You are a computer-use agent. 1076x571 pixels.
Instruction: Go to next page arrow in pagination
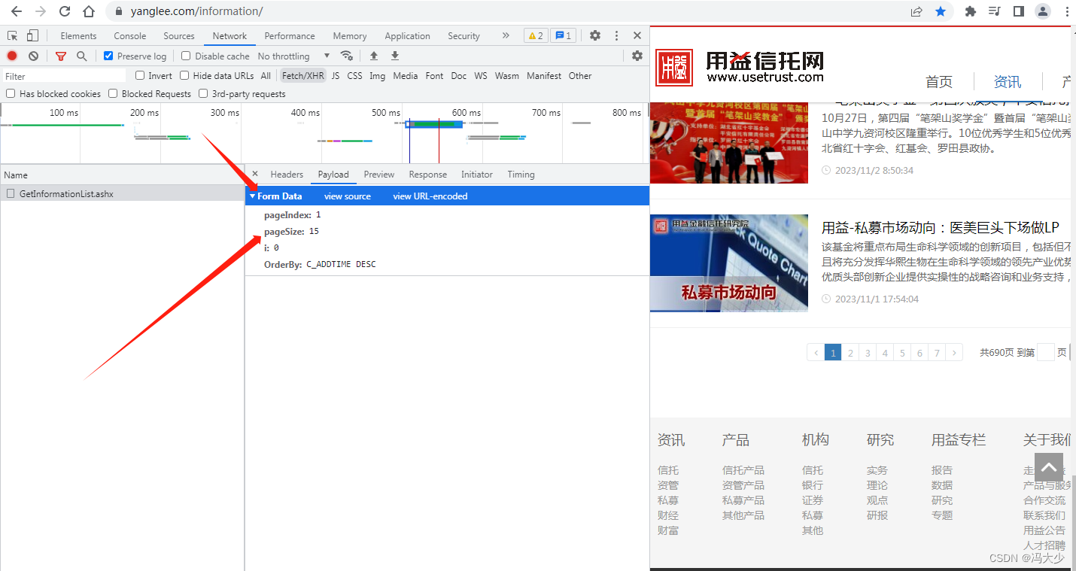(x=954, y=352)
